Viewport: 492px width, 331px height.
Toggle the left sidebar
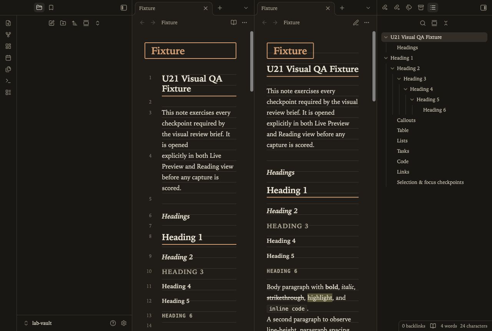(x=124, y=8)
